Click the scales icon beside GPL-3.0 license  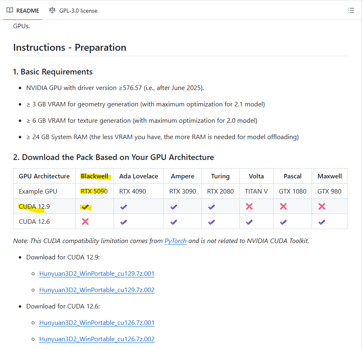pos(52,10)
